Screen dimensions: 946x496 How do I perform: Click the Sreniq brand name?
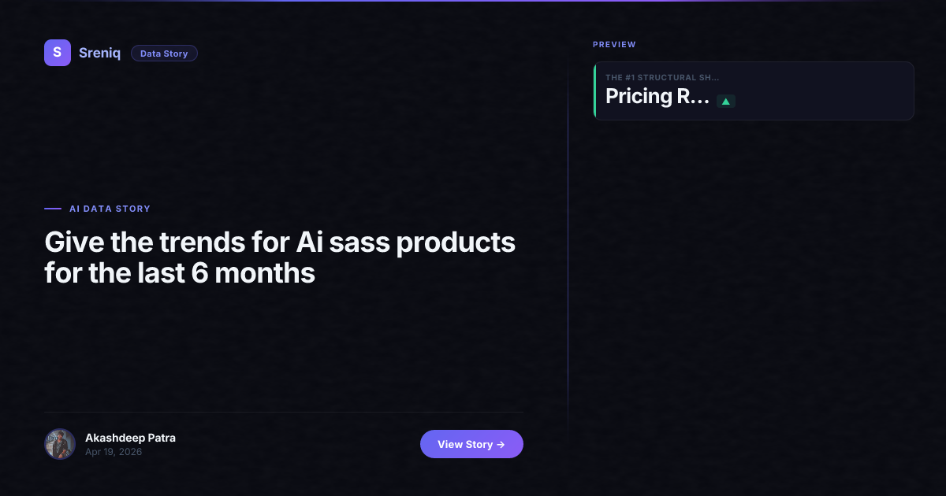point(99,54)
